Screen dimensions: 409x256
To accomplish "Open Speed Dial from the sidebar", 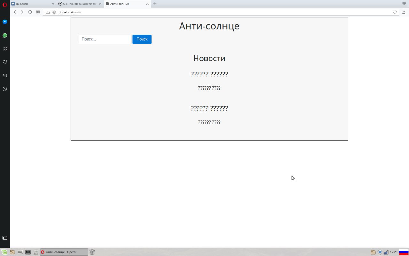I will pos(5,49).
